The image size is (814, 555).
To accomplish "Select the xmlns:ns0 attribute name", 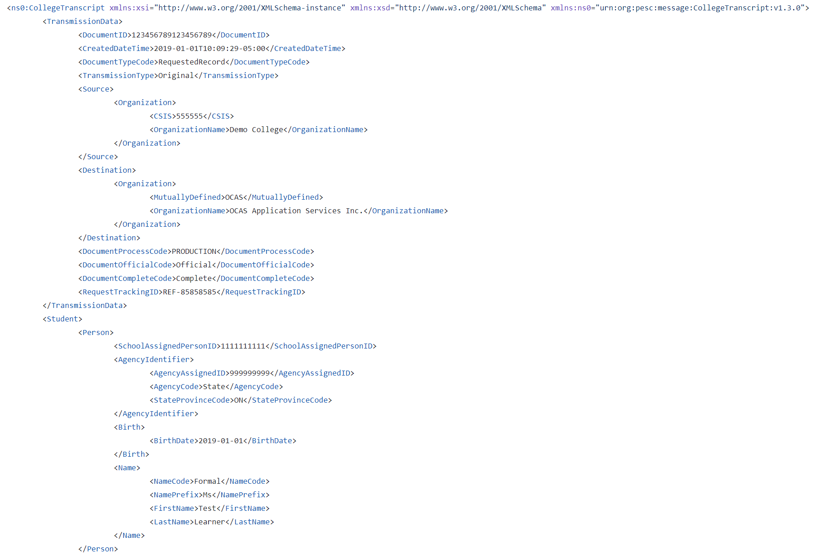I will pyautogui.click(x=571, y=8).
